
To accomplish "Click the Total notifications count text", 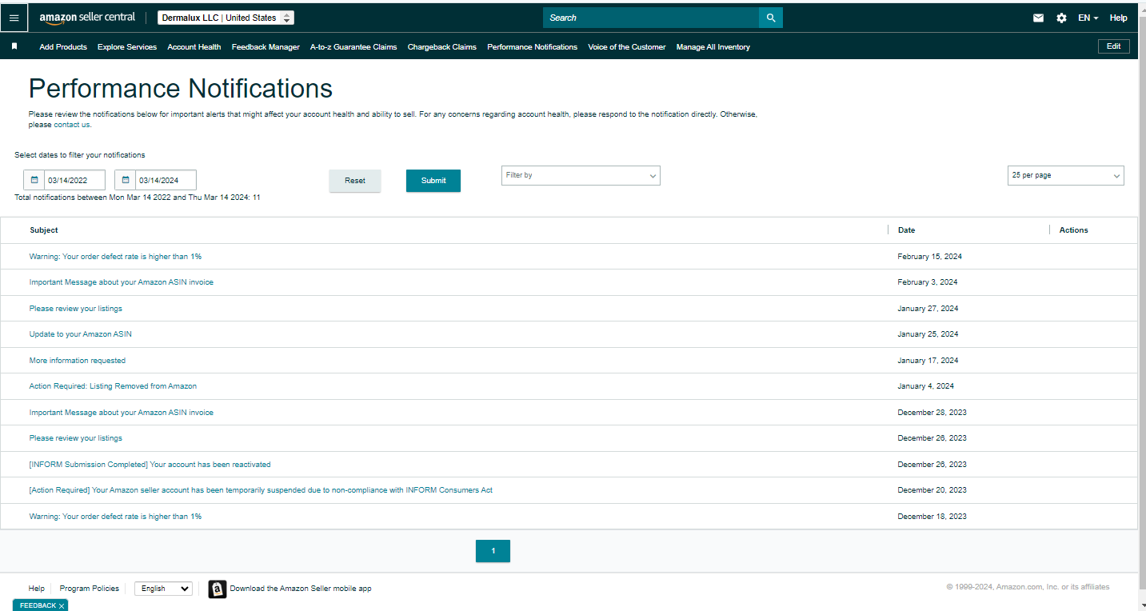I will [x=138, y=198].
